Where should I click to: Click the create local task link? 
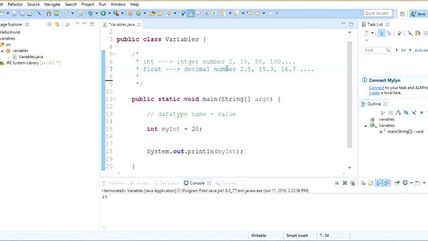point(374,93)
